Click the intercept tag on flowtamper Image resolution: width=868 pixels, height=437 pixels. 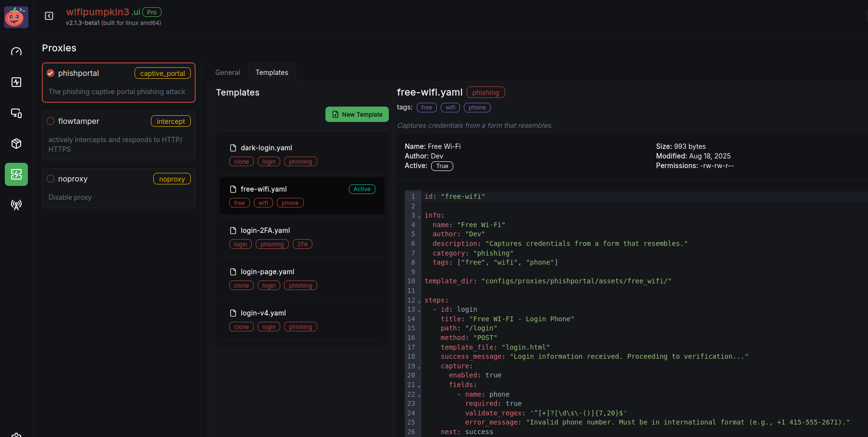[171, 121]
